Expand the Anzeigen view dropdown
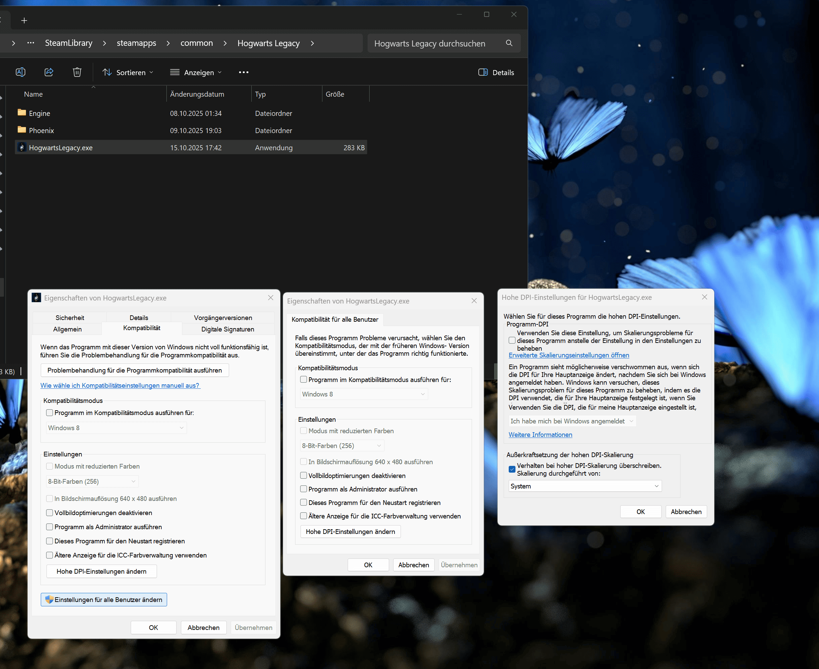 click(x=196, y=72)
